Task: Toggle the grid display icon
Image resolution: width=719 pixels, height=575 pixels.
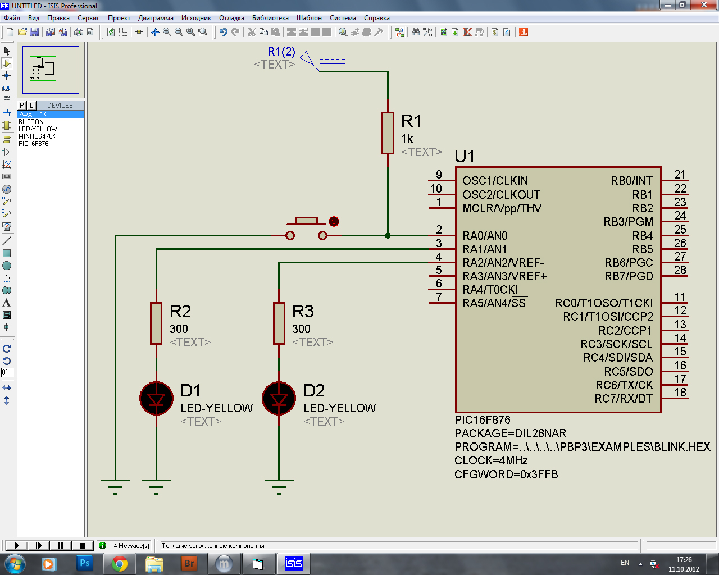Action: pyautogui.click(x=123, y=32)
